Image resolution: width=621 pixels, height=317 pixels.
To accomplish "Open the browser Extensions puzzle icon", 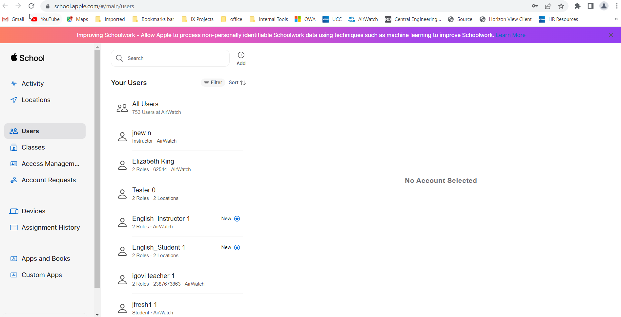I will point(578,6).
